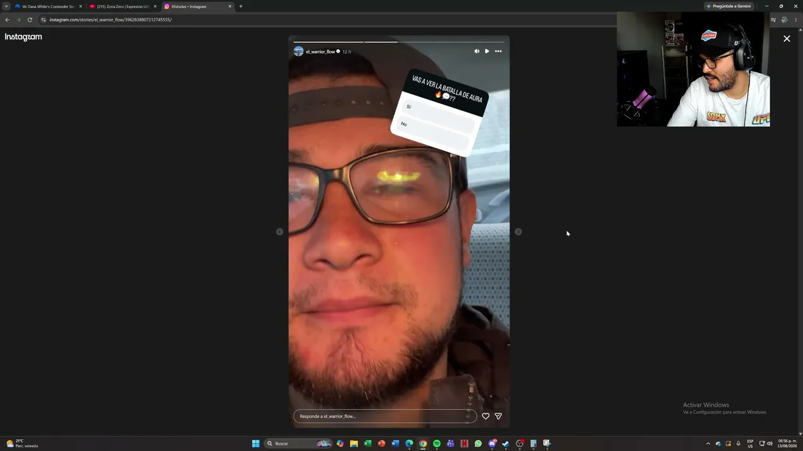
Task: Advance to the next story
Action: tap(518, 232)
